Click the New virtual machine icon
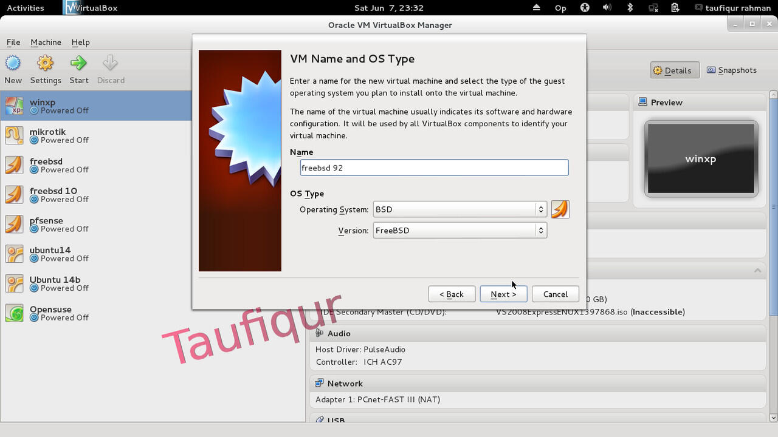Viewport: 778px width, 437px height. (13, 63)
